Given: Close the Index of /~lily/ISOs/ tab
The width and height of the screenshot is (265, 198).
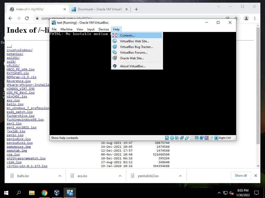Looking at the screenshot, I should [64, 9].
